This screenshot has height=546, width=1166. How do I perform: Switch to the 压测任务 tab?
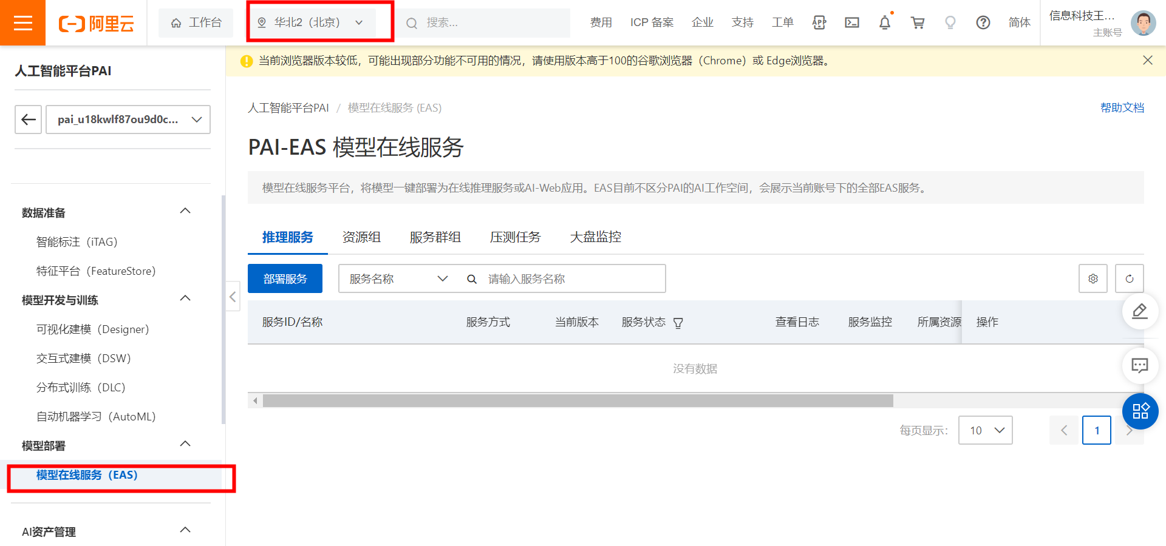516,237
